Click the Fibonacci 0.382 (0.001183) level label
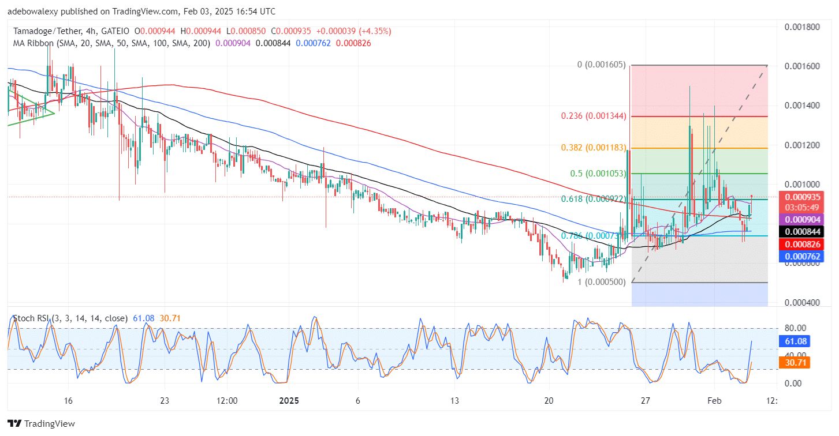Screen dimensions: 839x436 [594, 148]
